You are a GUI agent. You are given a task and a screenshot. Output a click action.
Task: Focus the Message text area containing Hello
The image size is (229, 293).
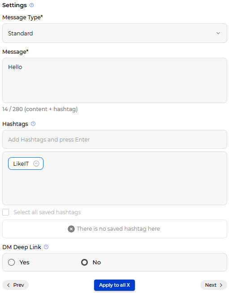[x=115, y=80]
